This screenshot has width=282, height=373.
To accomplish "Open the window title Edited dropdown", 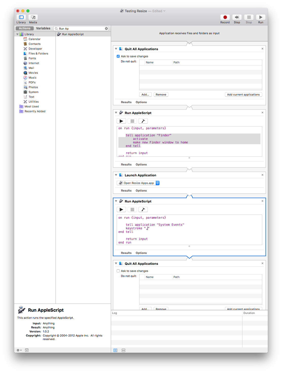I will (x=159, y=11).
